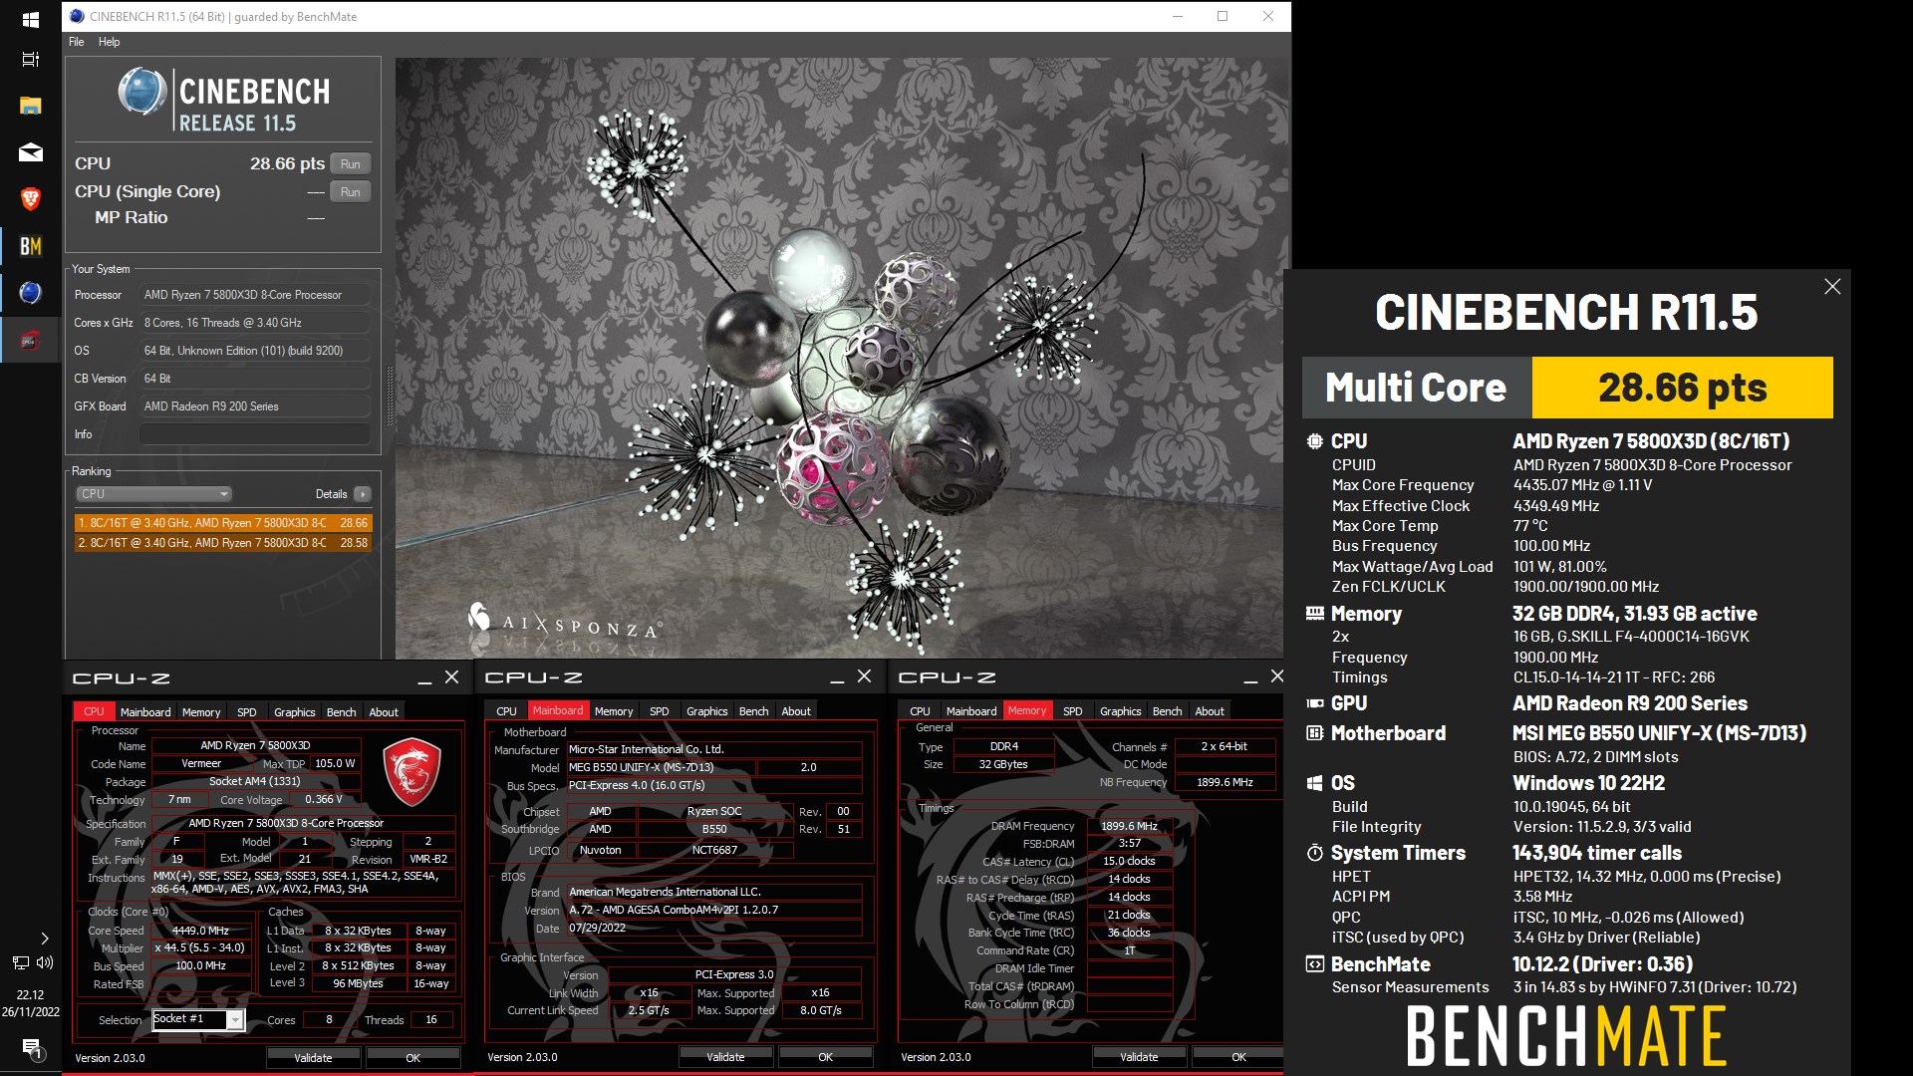This screenshot has width=1913, height=1076.
Task: Click the Cinebench Release 11.5 logo
Action: [223, 101]
